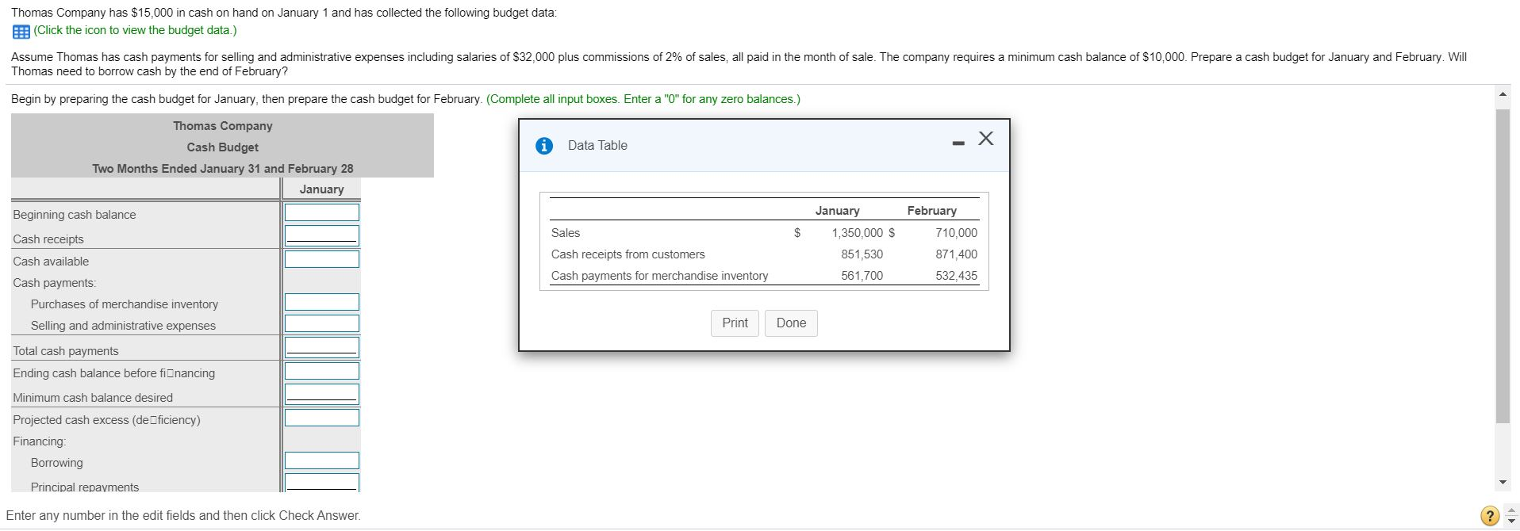Select Purchases of merchandise inventory input
The width and height of the screenshot is (1520, 531).
point(322,302)
